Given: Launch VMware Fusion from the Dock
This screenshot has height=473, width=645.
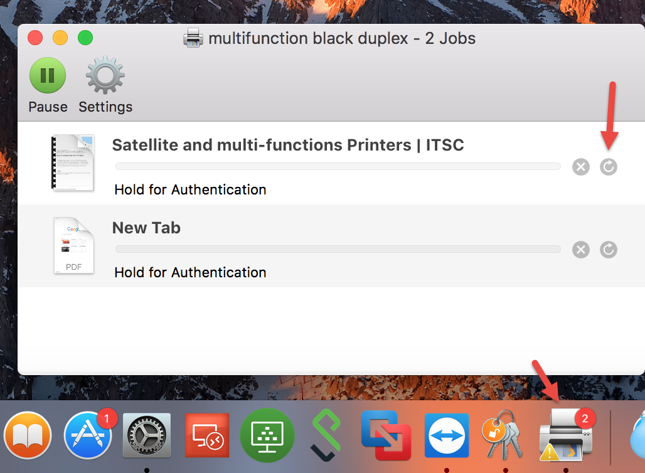Looking at the screenshot, I should 386,435.
